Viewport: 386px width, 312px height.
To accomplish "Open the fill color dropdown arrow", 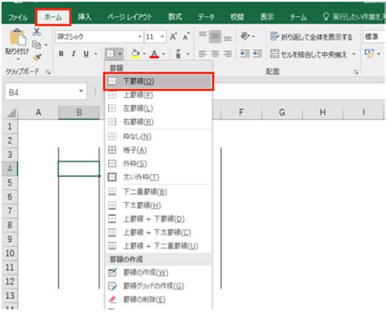I will (x=144, y=54).
